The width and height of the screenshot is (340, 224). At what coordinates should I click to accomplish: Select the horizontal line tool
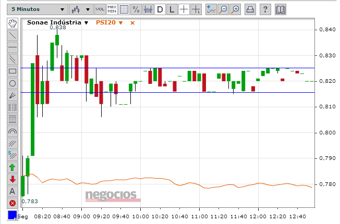click(x=13, y=47)
